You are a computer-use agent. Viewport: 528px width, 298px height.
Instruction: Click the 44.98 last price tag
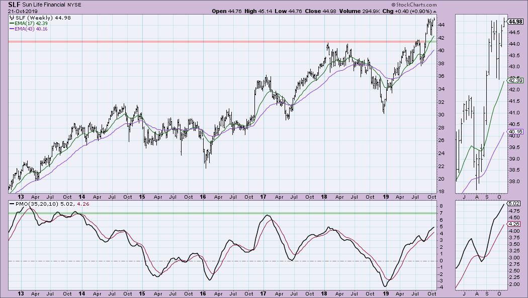click(x=516, y=22)
